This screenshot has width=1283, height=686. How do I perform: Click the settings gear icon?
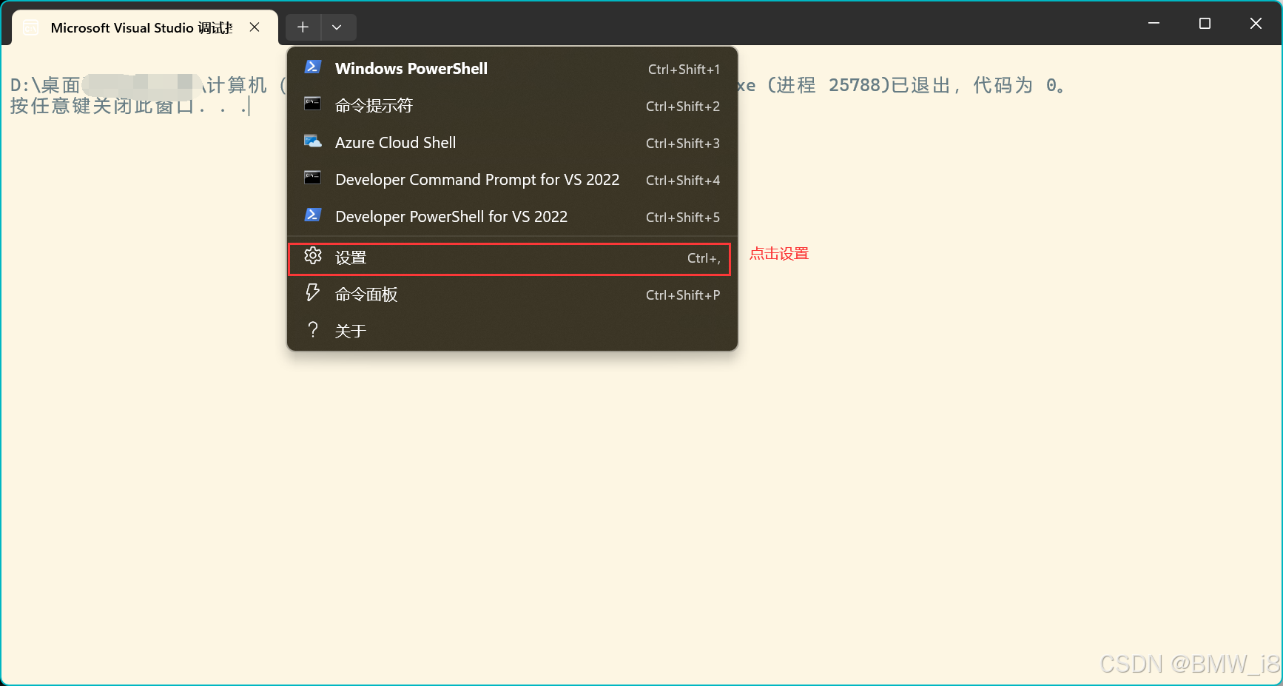click(x=313, y=256)
